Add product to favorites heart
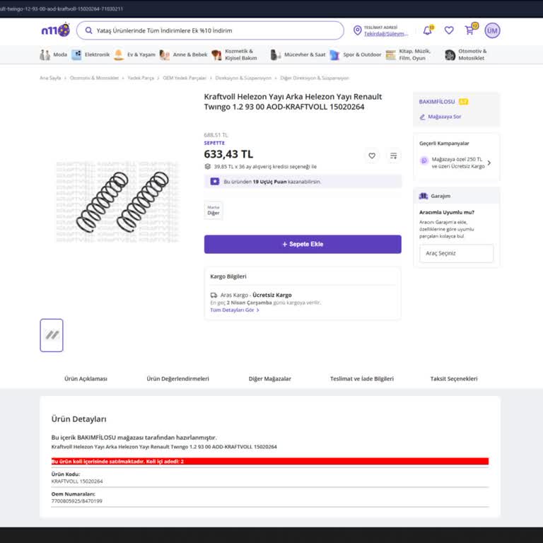 (372, 156)
